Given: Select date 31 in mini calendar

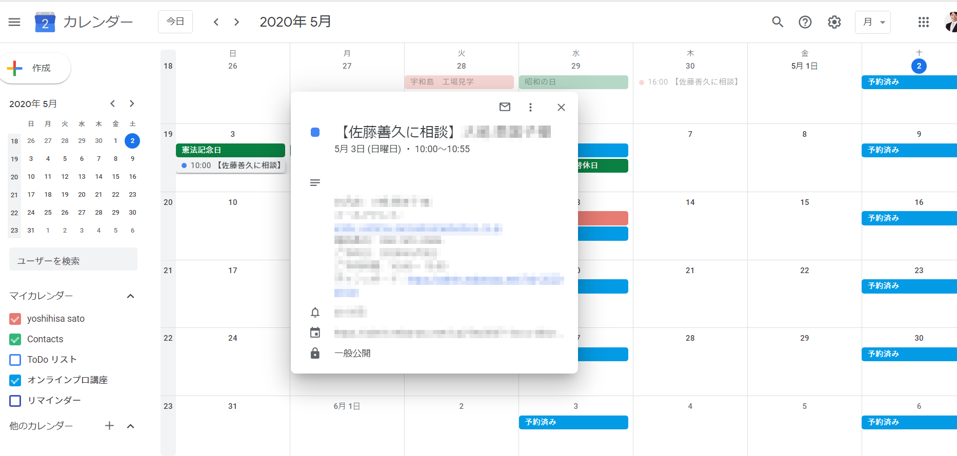Looking at the screenshot, I should [31, 230].
